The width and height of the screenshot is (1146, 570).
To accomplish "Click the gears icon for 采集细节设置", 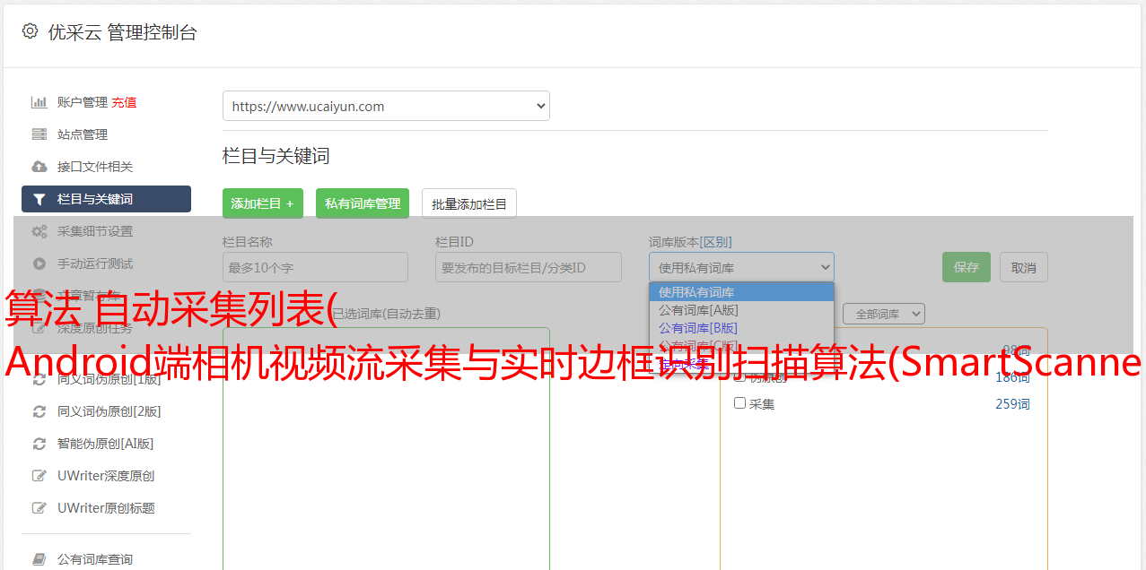I will point(39,231).
